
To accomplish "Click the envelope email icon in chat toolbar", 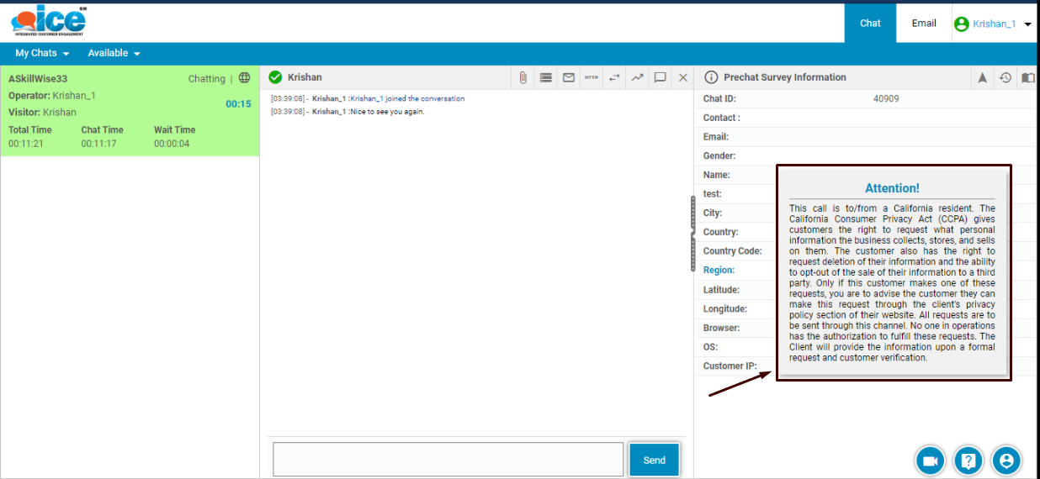I will 569,77.
